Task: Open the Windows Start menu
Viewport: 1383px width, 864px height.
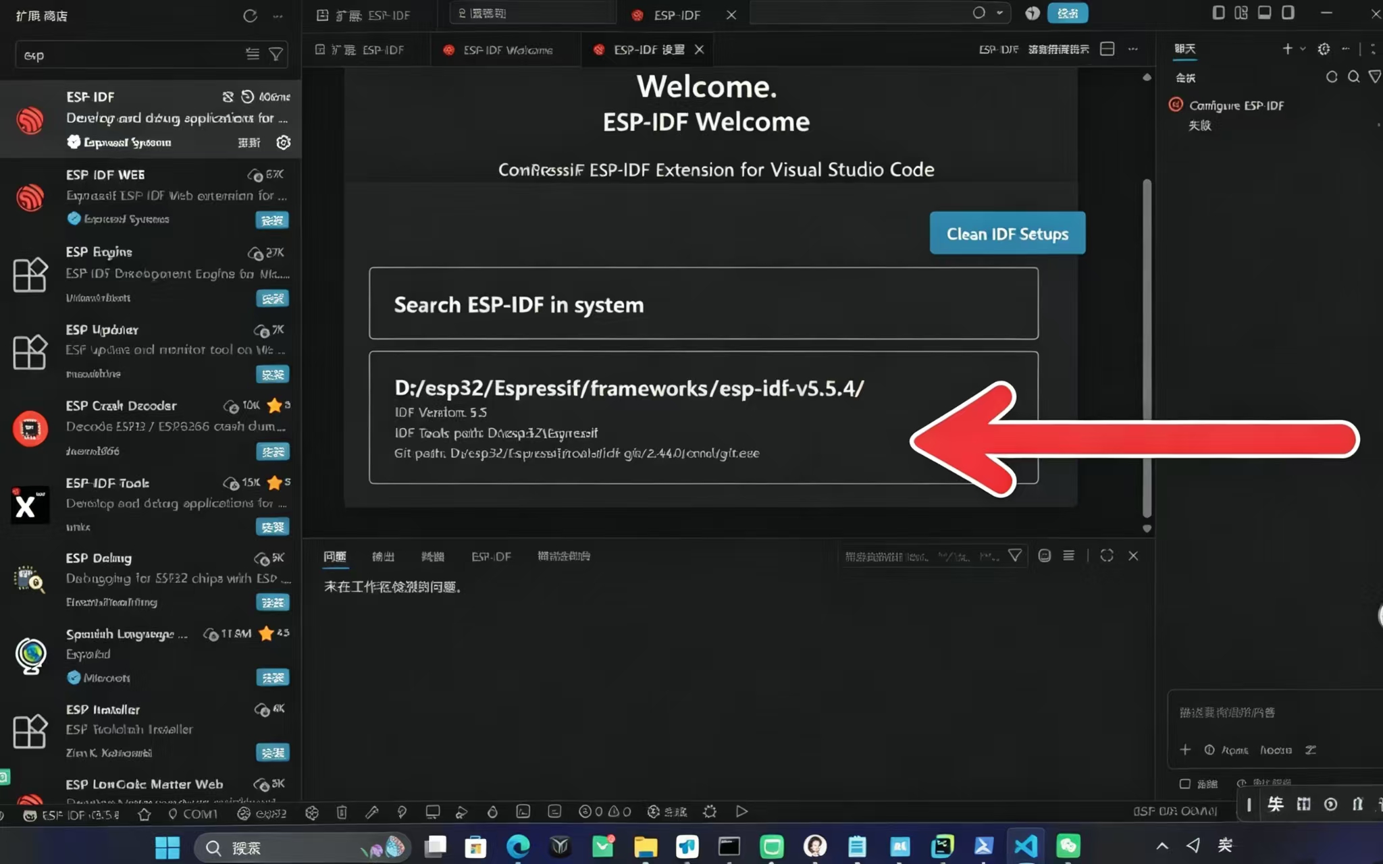Action: pyautogui.click(x=167, y=847)
